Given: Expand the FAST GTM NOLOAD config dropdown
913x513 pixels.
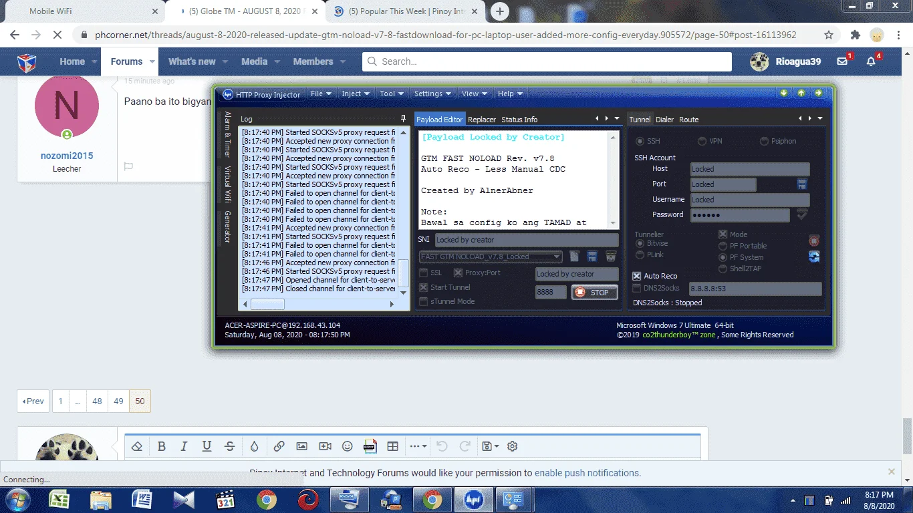Looking at the screenshot, I should [x=557, y=256].
